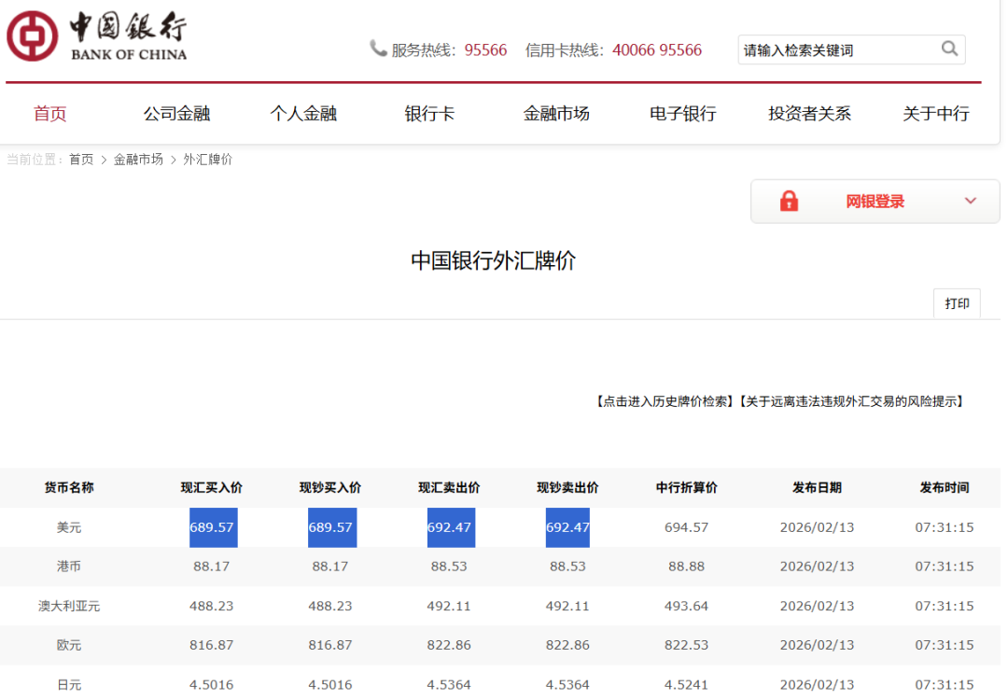This screenshot has width=1008, height=700.
Task: Click the highlighted 689.57 under 现汇买入价
Action: click(214, 527)
